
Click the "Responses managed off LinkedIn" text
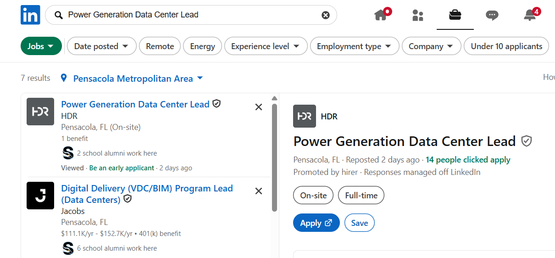pyautogui.click(x=422, y=172)
